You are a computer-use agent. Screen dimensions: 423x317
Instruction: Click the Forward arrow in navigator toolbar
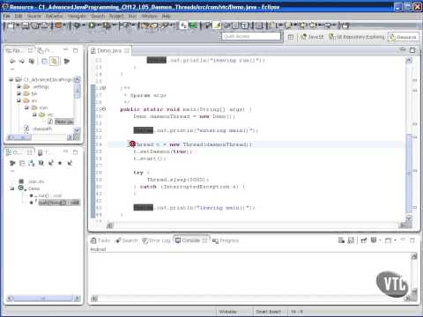22,61
